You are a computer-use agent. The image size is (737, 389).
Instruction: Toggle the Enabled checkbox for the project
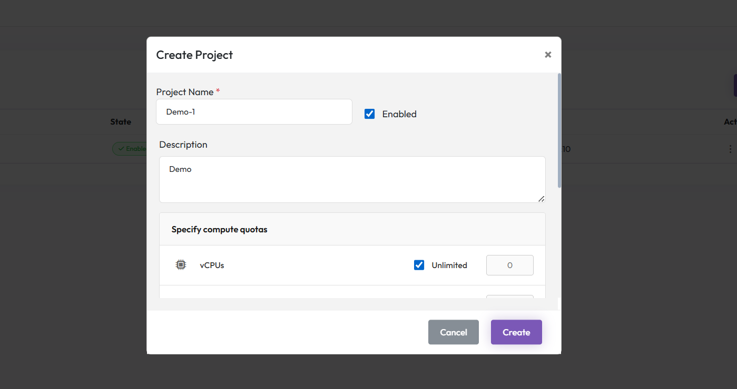coord(370,114)
